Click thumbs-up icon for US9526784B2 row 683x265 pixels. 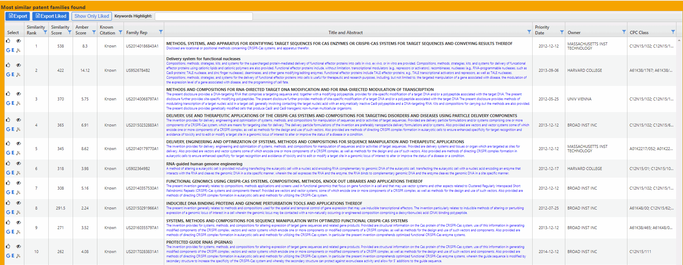(8, 65)
